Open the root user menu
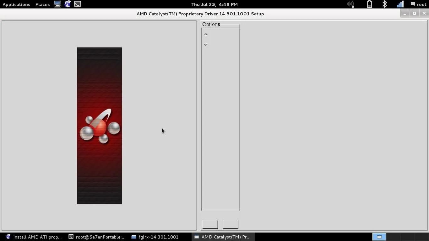Image resolution: width=429 pixels, height=241 pixels. (x=418, y=4)
